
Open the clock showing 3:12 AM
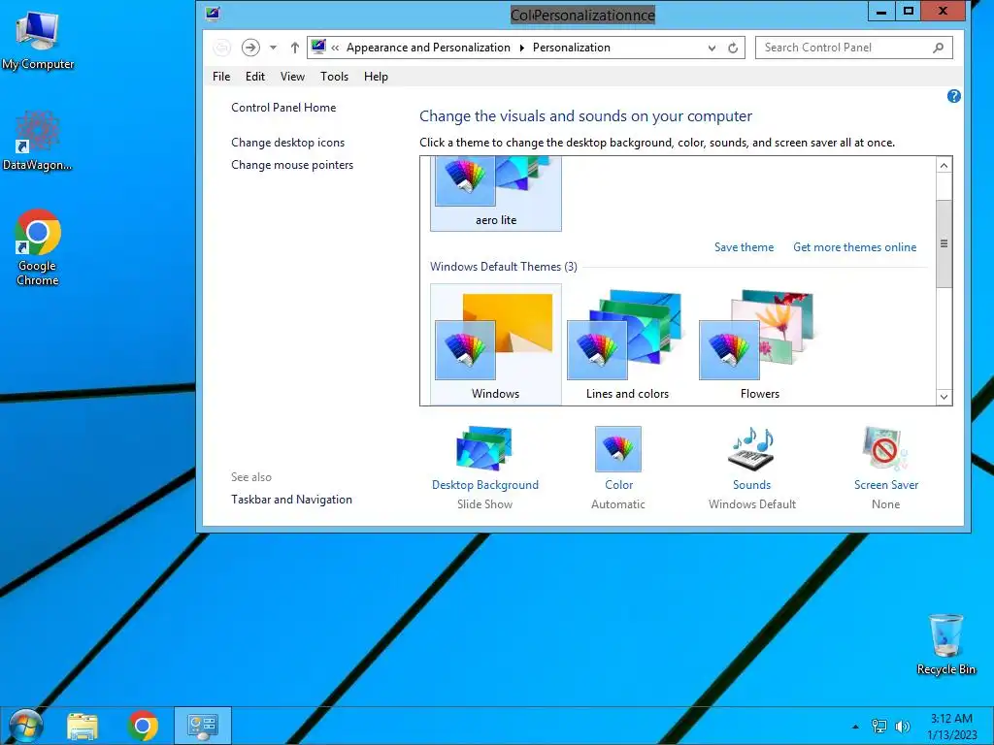[x=951, y=726]
